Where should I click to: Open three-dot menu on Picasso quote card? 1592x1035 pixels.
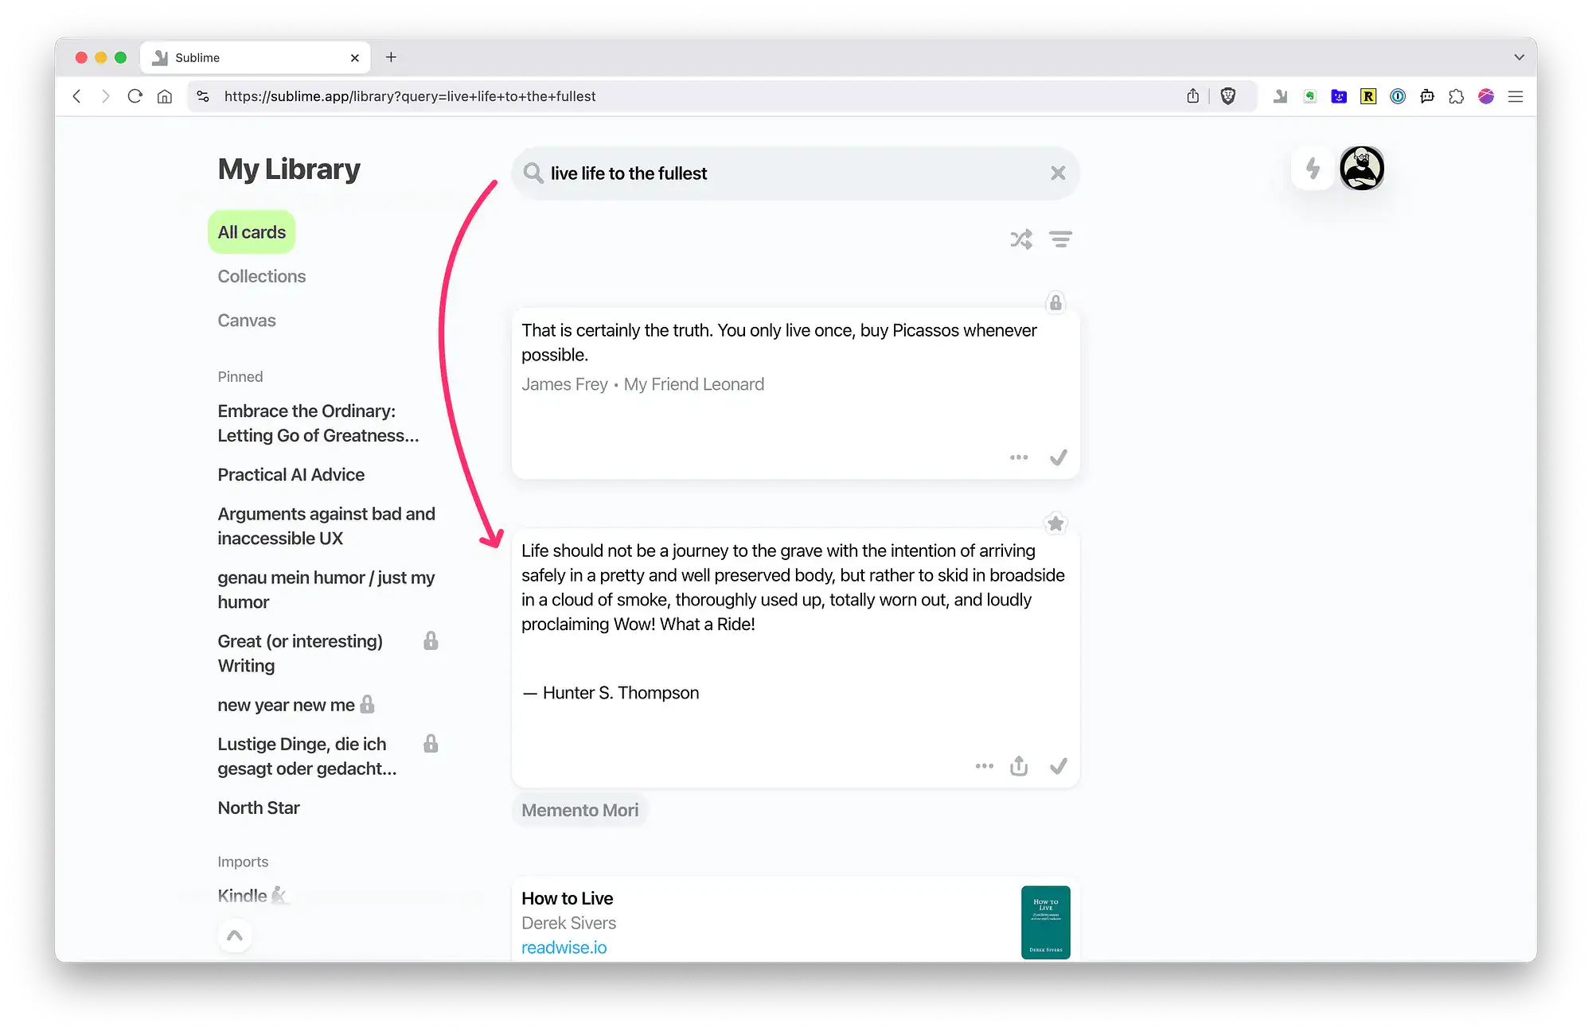(1019, 457)
